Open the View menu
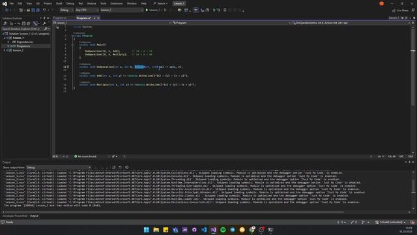This screenshot has width=417, height=235. (29, 3)
